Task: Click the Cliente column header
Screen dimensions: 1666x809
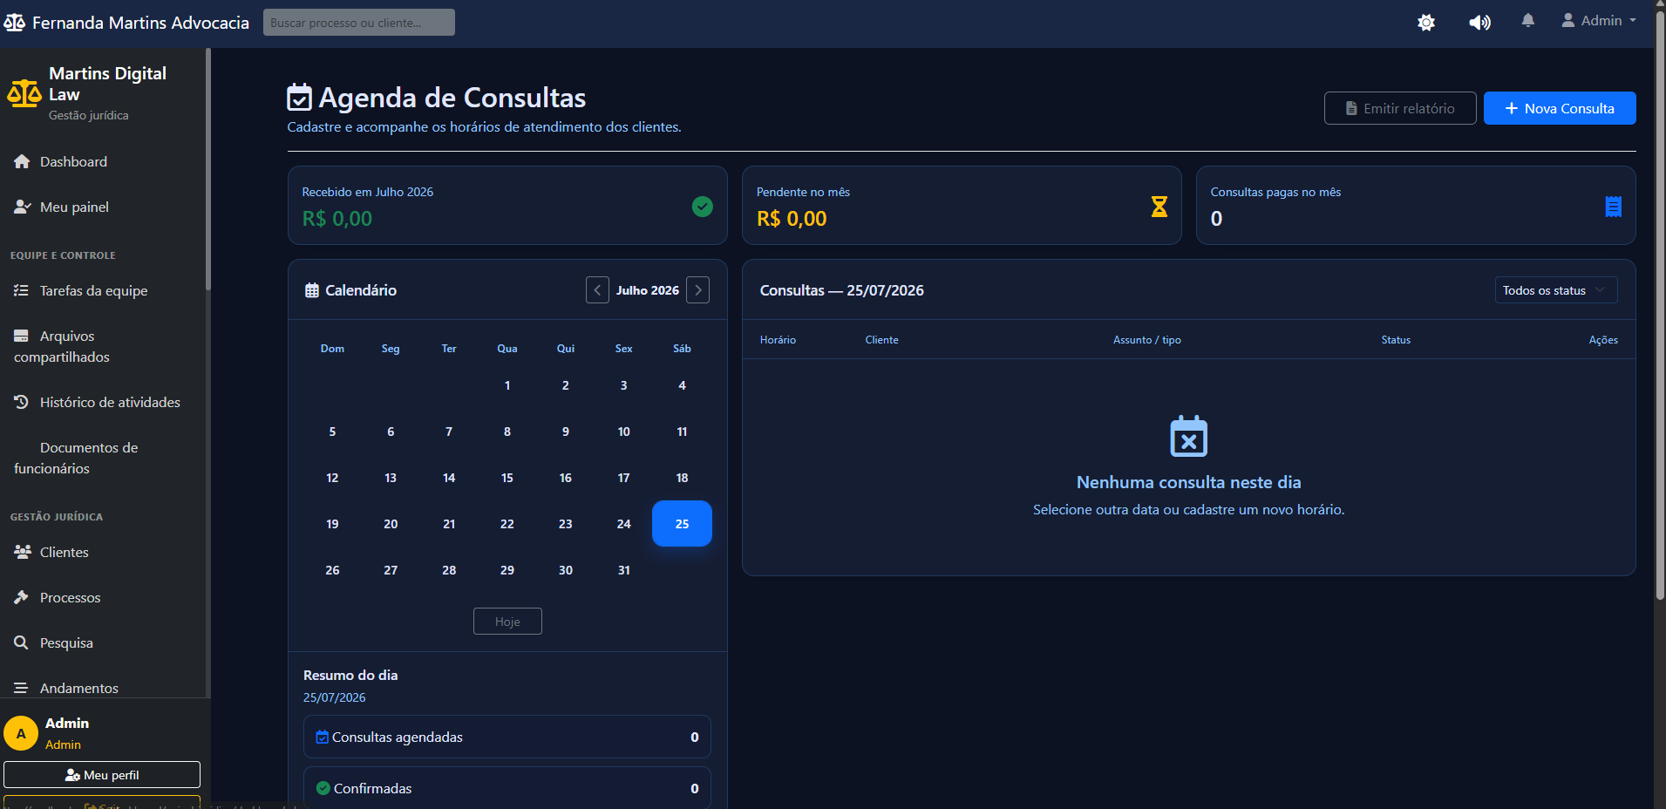Action: [881, 340]
